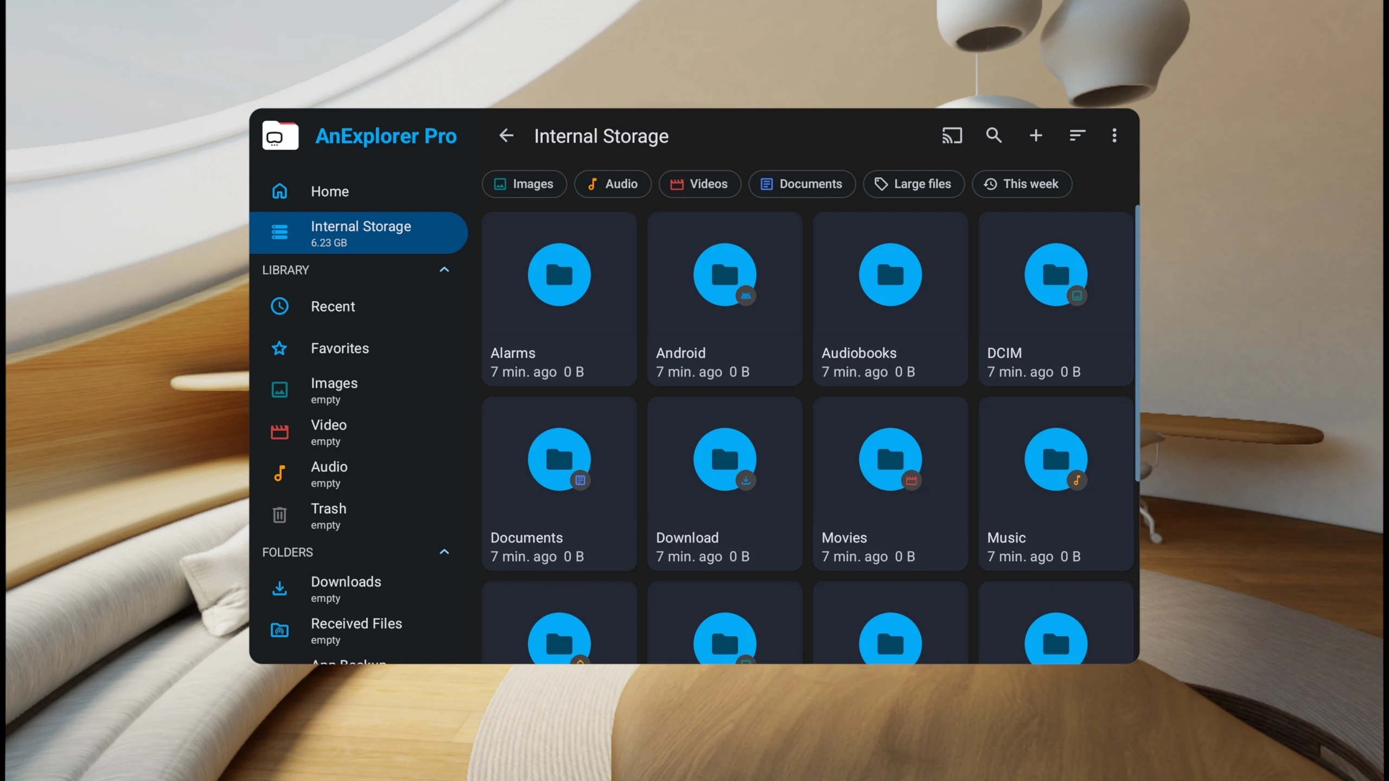Screen dimensions: 1389x781
Task: Click the Internal Storage sidebar icon
Action: coord(279,232)
